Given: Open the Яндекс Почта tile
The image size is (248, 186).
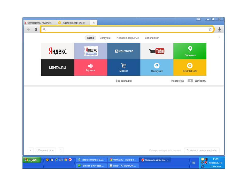Looking at the screenshot, I should pyautogui.click(x=91, y=51).
